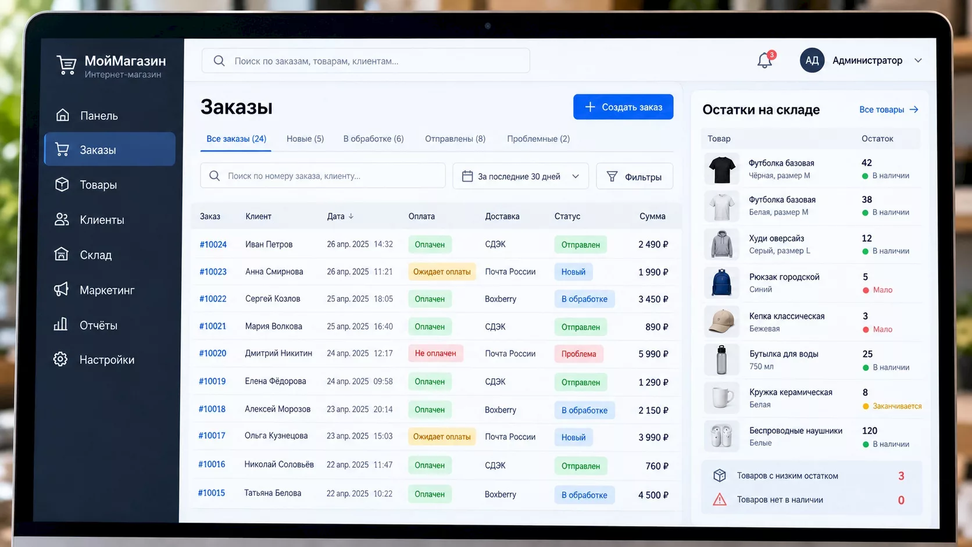
Task: Click the calendar icon in date filter
Action: (467, 176)
